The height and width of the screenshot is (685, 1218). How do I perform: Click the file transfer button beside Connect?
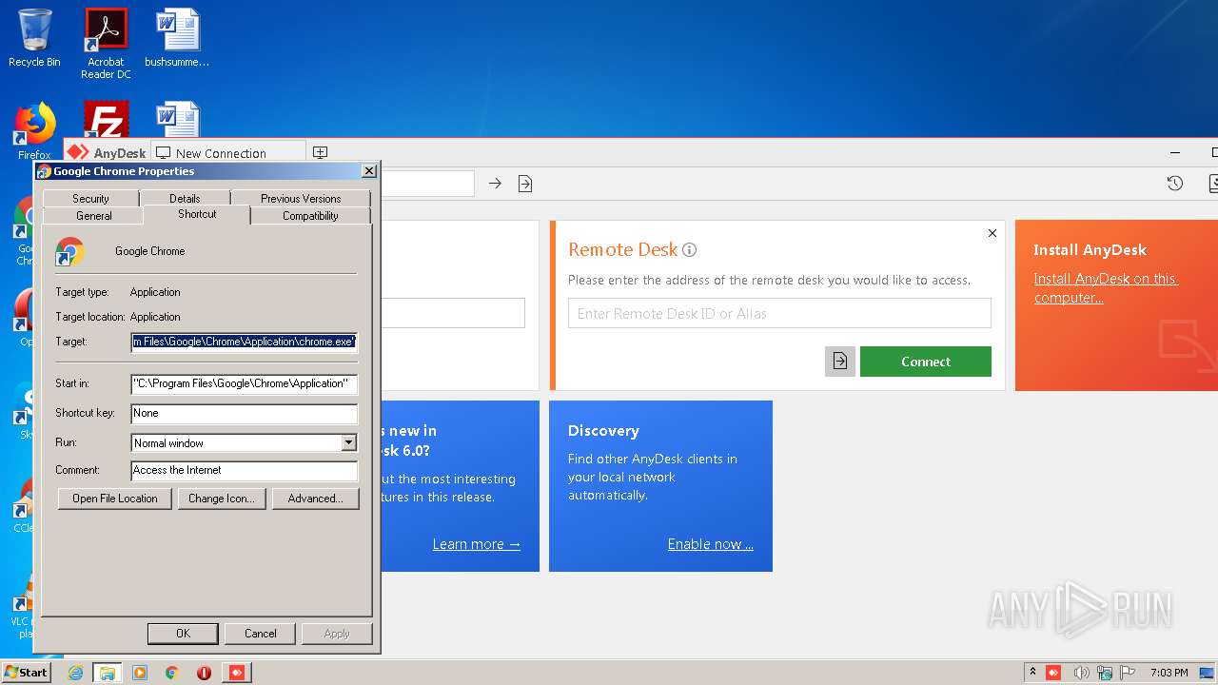click(x=840, y=362)
